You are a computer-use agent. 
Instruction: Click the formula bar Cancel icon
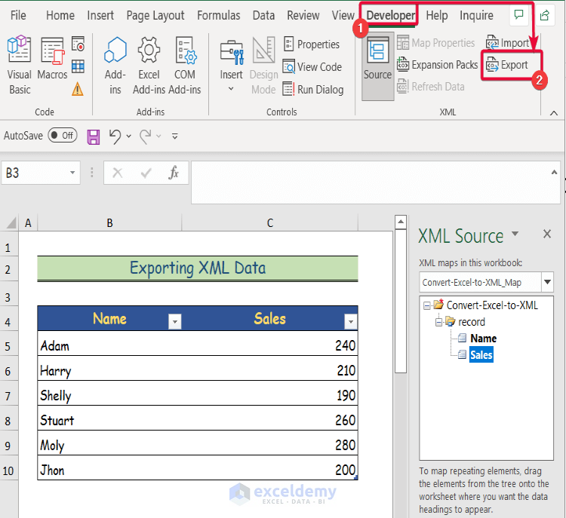tap(118, 173)
